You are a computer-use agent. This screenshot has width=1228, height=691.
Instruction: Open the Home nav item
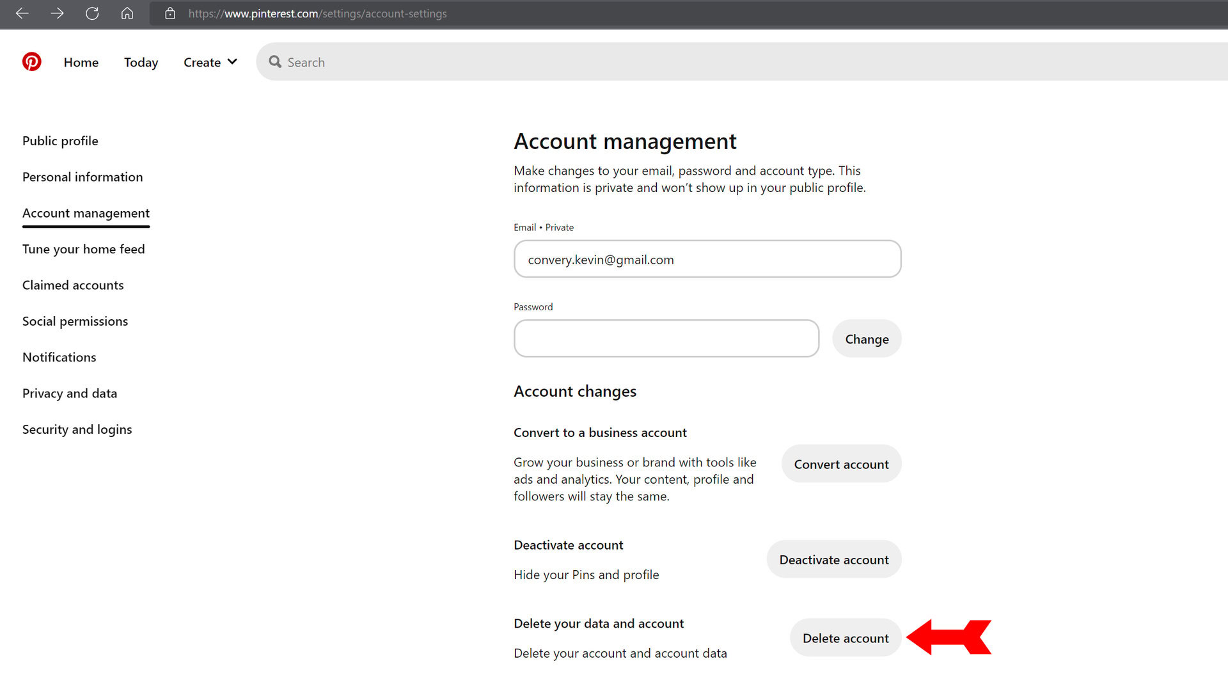[81, 62]
